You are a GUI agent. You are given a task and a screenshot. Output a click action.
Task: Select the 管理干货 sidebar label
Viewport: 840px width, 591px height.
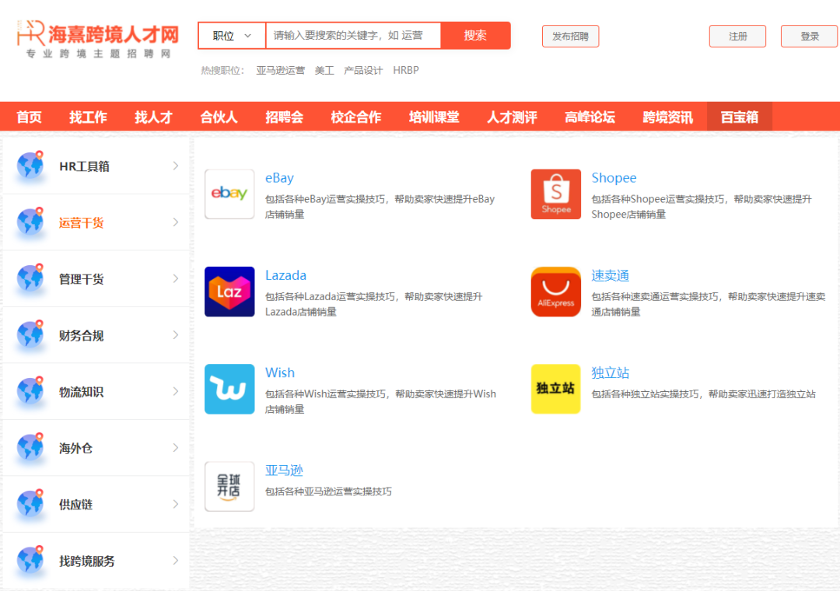81,279
